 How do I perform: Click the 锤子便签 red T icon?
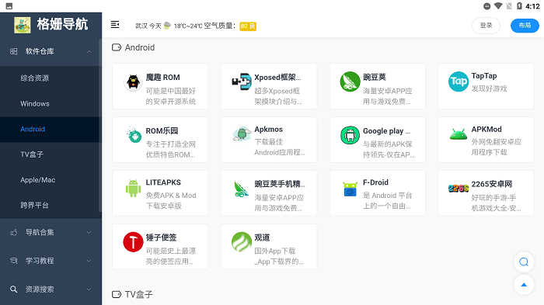tap(133, 242)
